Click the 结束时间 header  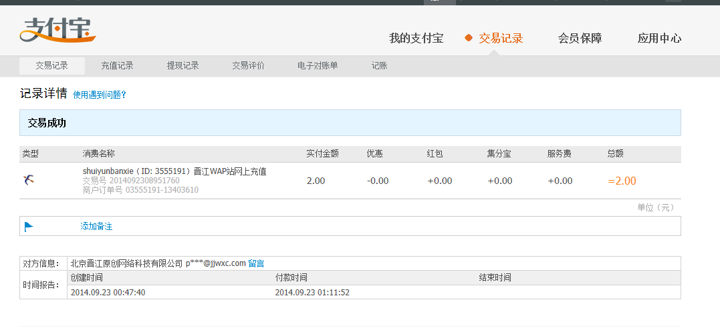(495, 277)
